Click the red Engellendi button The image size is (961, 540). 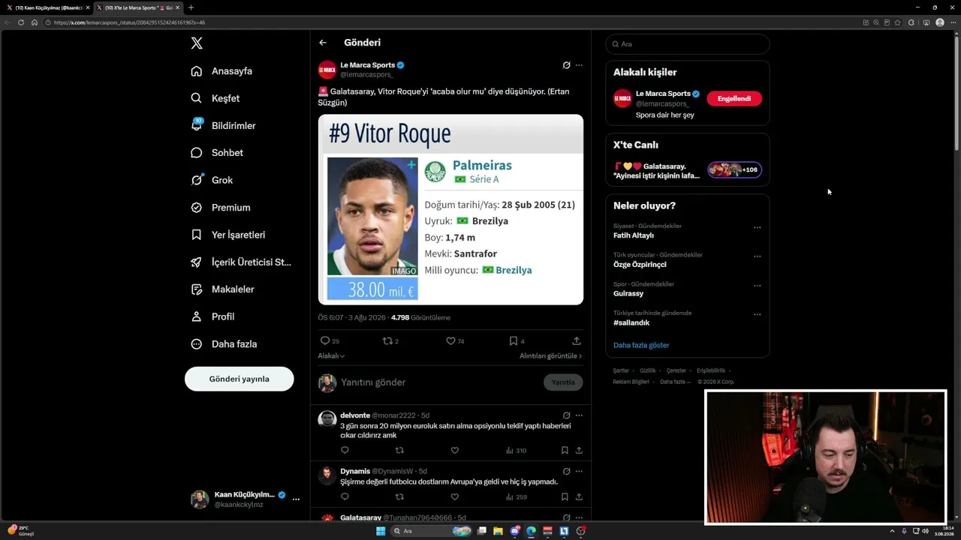coord(734,99)
